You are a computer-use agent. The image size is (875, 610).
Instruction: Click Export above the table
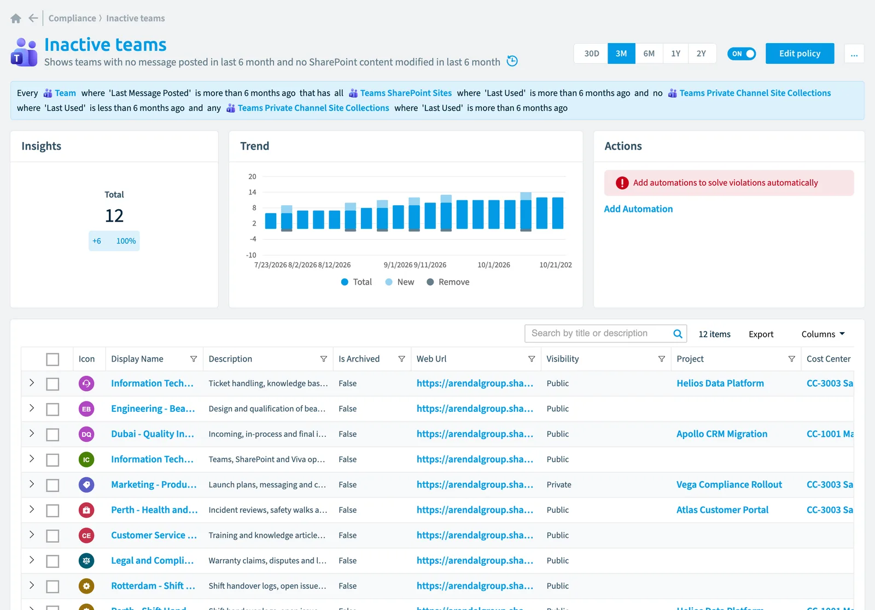pos(761,334)
